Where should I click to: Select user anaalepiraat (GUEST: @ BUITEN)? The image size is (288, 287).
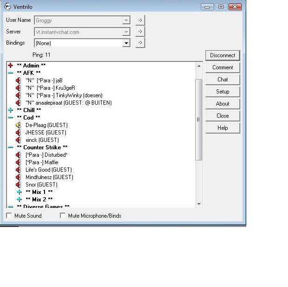[x=69, y=103]
